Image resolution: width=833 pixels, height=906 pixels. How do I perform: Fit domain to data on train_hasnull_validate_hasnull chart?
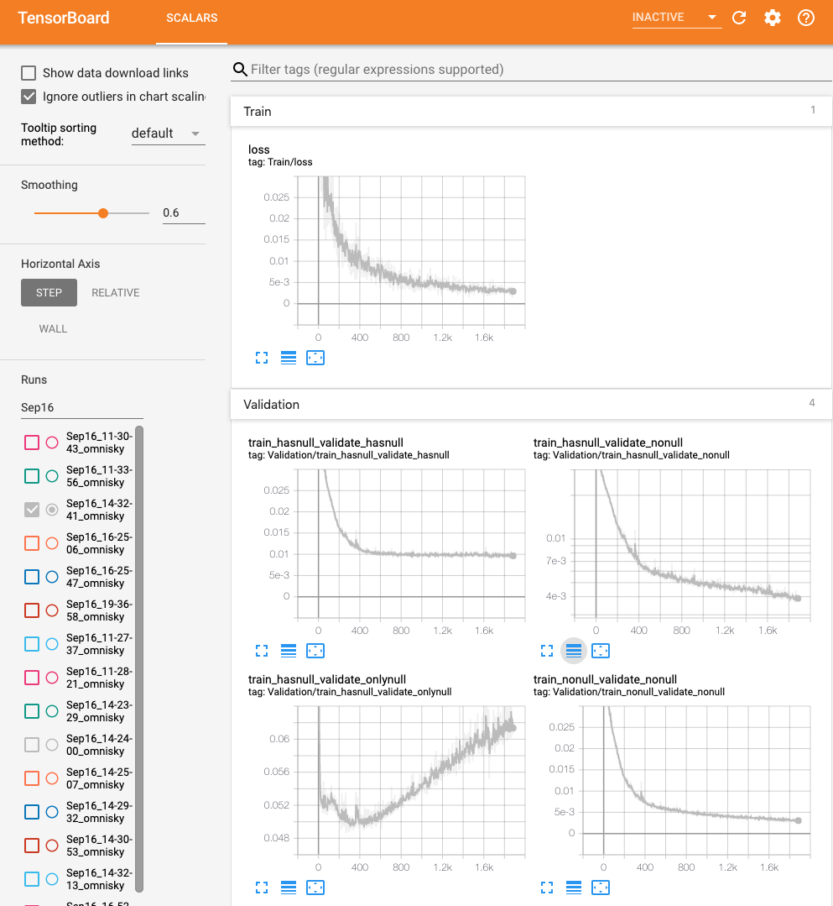pos(315,652)
